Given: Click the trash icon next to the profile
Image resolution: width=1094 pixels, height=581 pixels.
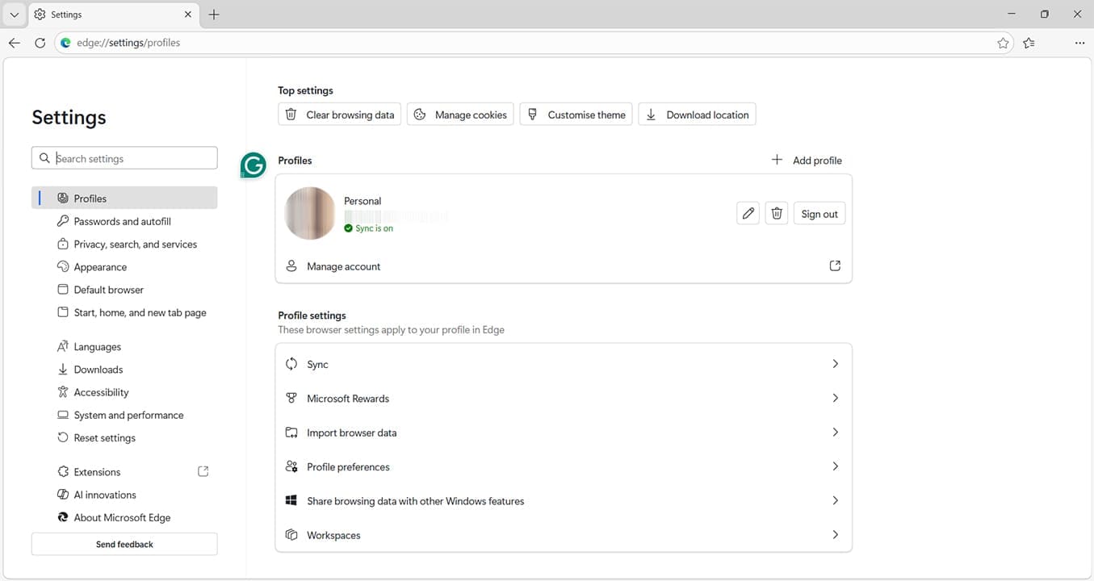Looking at the screenshot, I should (776, 212).
